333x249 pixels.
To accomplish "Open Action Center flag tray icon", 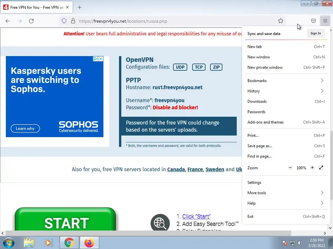I will (x=284, y=243).
